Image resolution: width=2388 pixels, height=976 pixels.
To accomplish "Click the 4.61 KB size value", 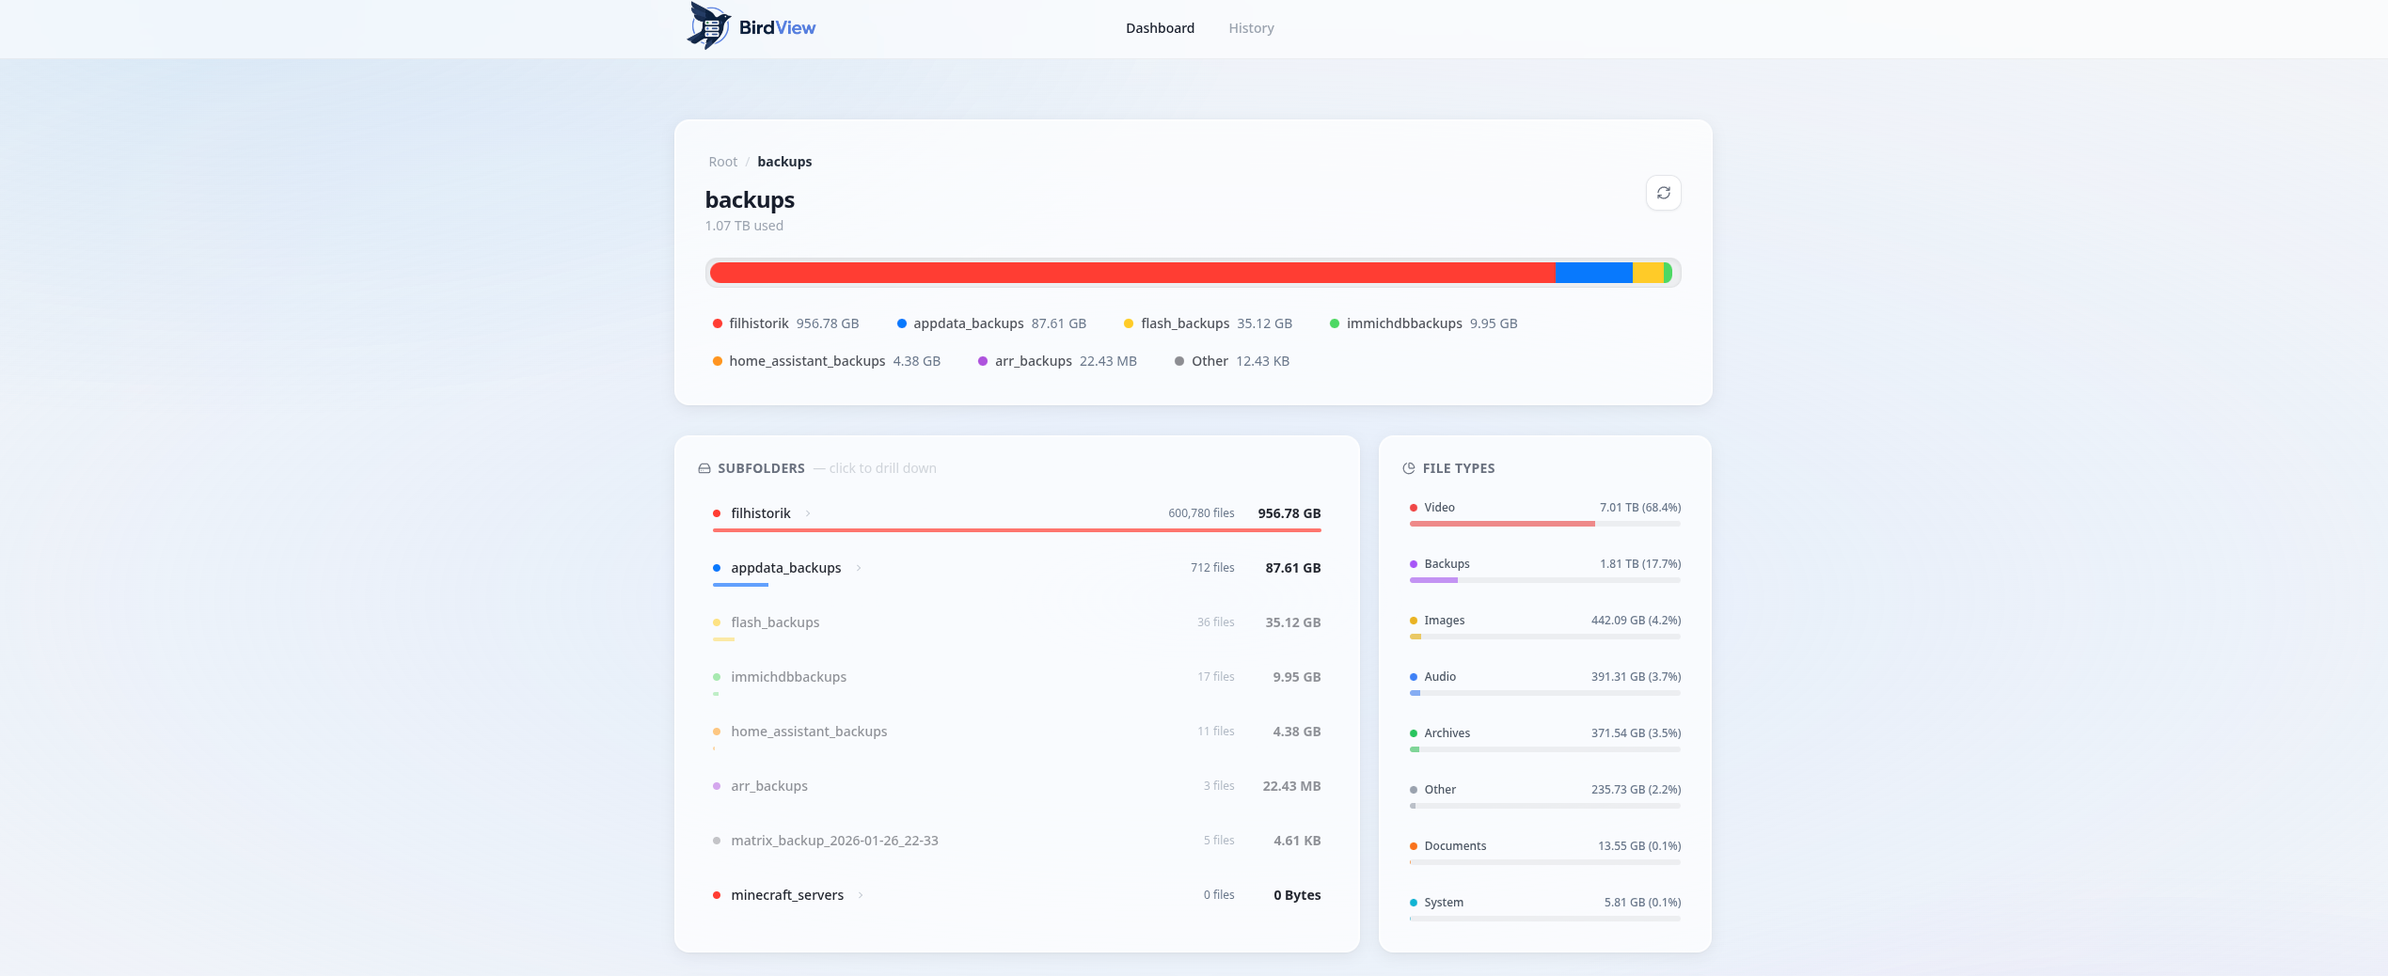I will click(1297, 841).
